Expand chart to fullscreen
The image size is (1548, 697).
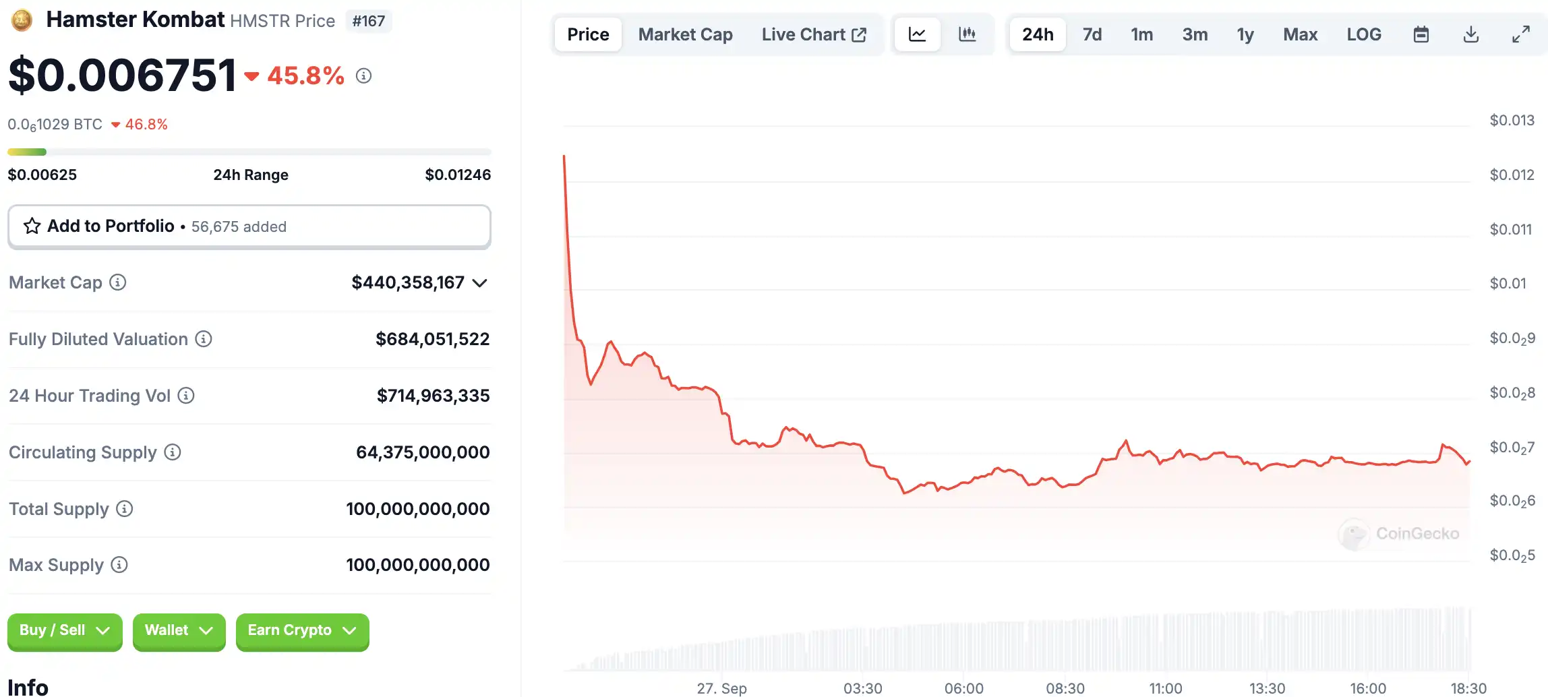[x=1521, y=34]
